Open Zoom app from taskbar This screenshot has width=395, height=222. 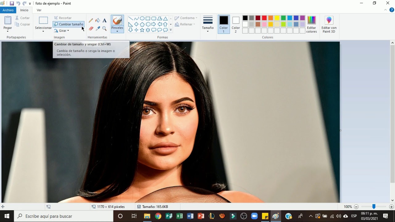click(254, 216)
